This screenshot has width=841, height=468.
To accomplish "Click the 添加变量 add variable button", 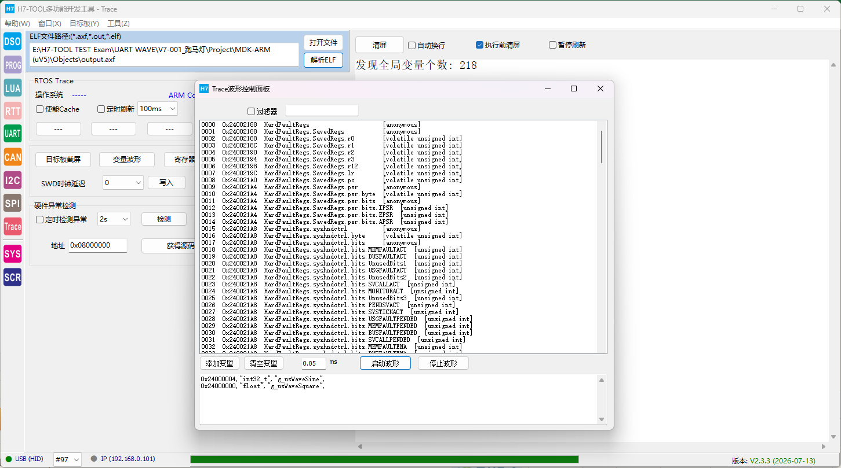I will tap(220, 363).
